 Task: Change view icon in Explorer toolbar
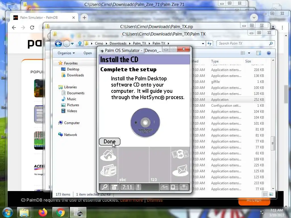[243, 53]
